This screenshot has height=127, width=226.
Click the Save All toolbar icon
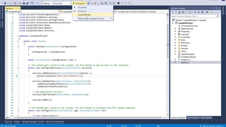click(27, 3)
